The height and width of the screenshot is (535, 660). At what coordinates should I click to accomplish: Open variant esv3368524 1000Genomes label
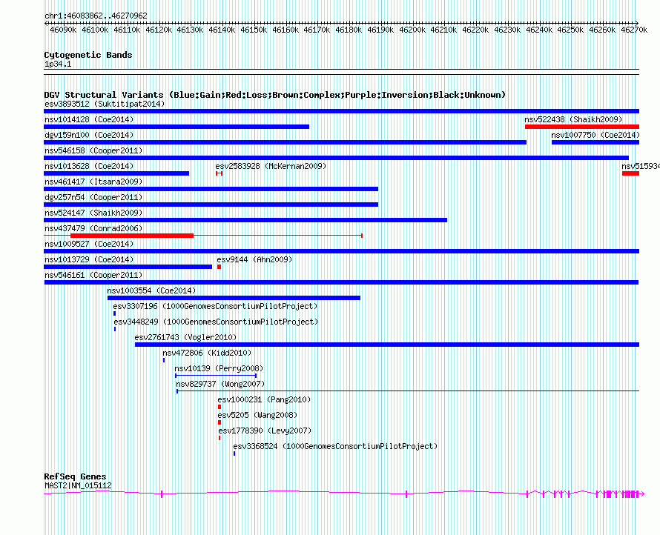(x=335, y=446)
